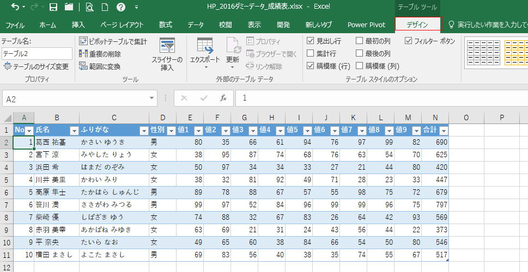528x272 pixels.
Task: Click the Undo arrow icon
Action: 15,7
